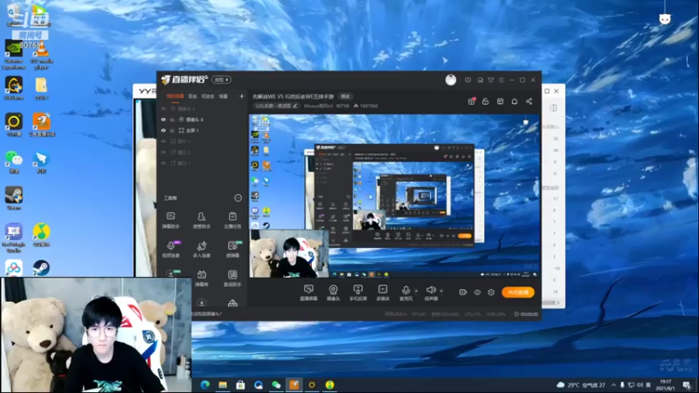The width and height of the screenshot is (699, 393).
Task: Open Microsoft Store from the taskbar
Action: click(240, 385)
